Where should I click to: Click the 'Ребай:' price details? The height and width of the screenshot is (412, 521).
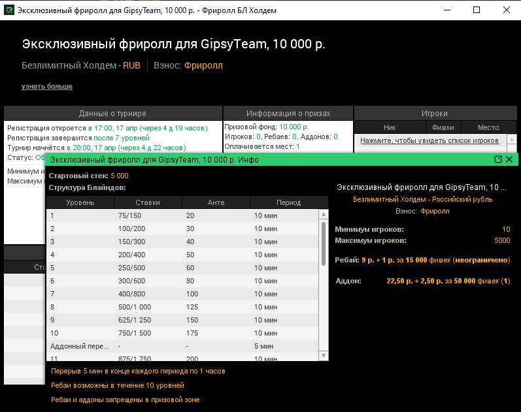pos(436,260)
